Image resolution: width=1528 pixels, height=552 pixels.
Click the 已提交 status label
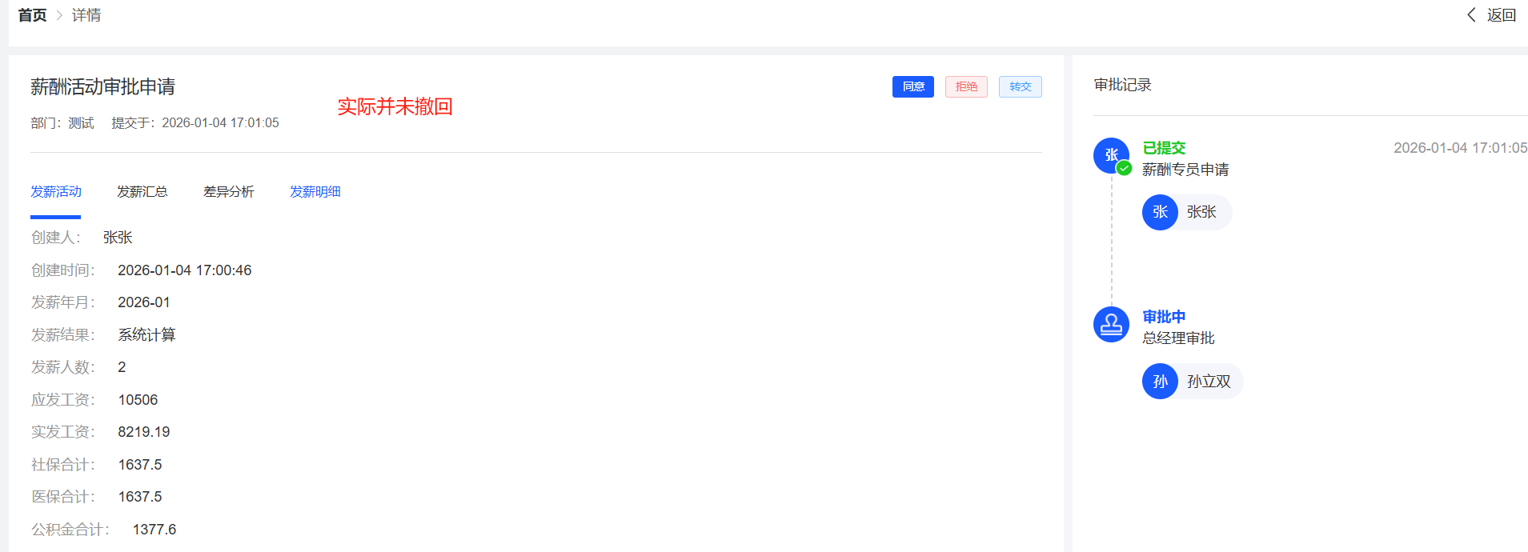click(x=1164, y=148)
